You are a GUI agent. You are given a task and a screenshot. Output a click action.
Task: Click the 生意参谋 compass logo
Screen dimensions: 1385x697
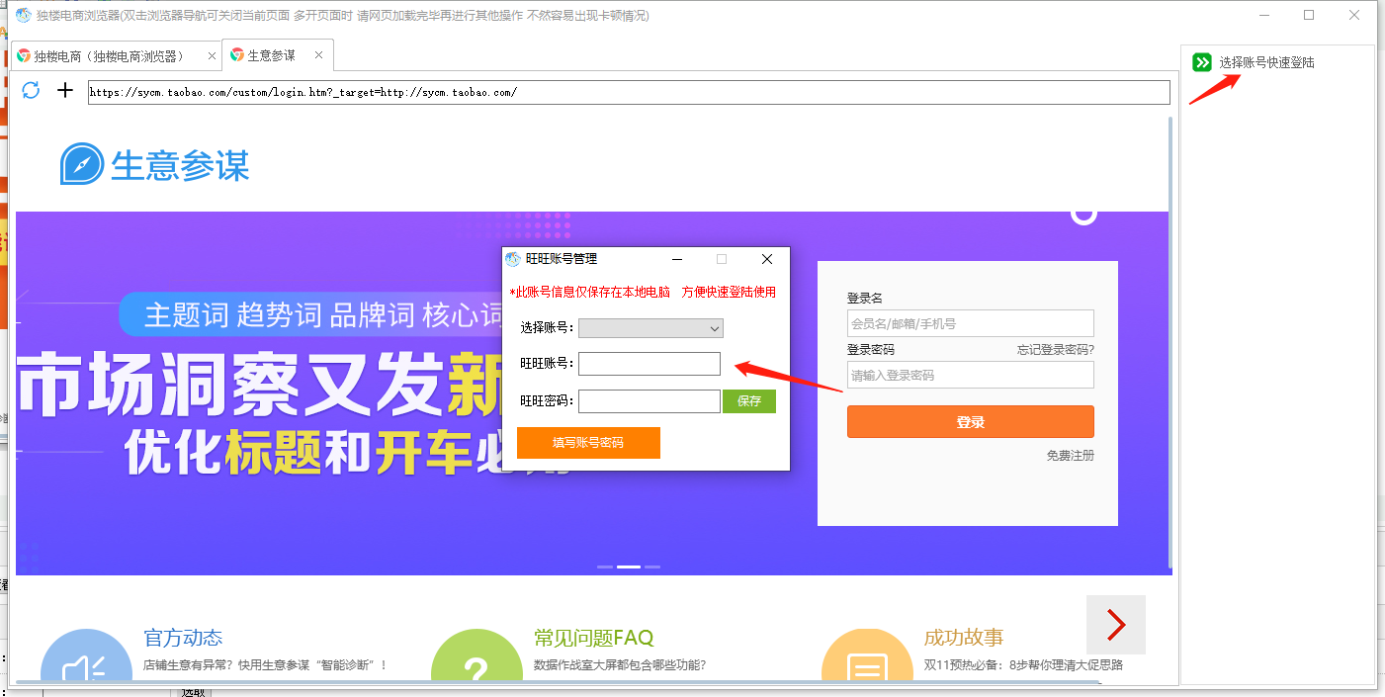click(82, 164)
